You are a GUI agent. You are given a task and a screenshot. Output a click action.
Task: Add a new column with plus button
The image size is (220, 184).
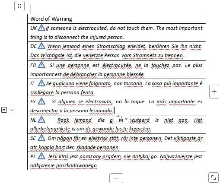pyautogui.click(x=214, y=92)
